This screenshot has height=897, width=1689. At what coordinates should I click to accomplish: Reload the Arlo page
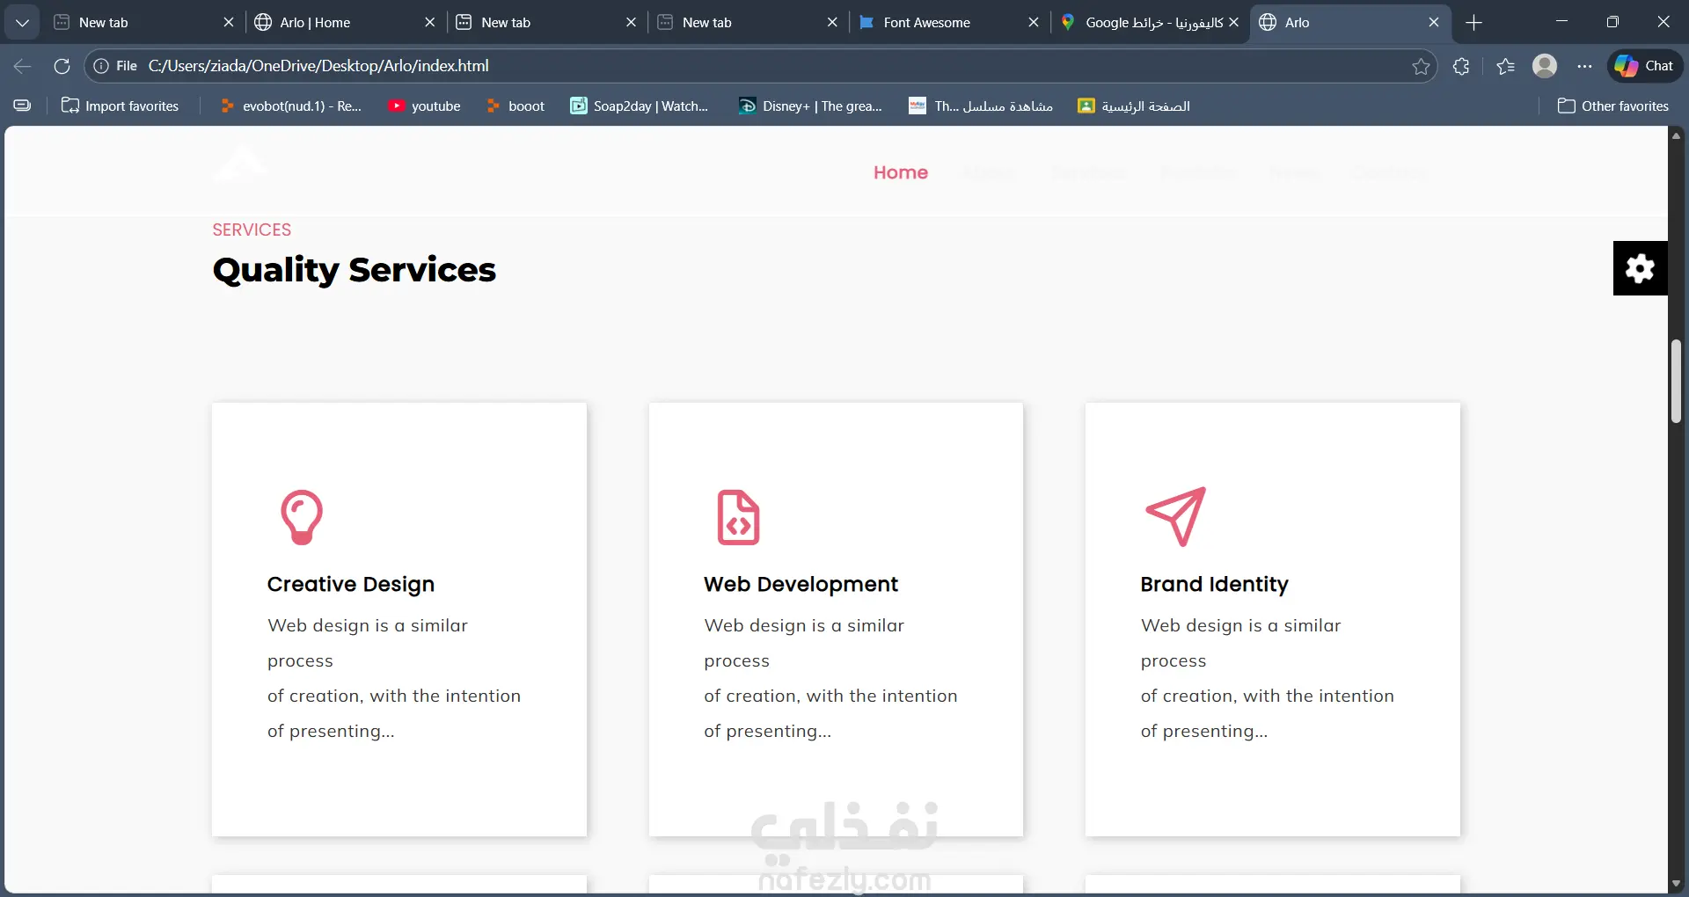coord(62,66)
